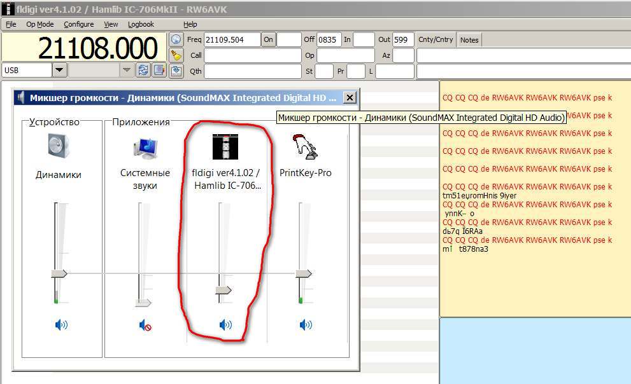Open the Op Mode menu

point(39,24)
